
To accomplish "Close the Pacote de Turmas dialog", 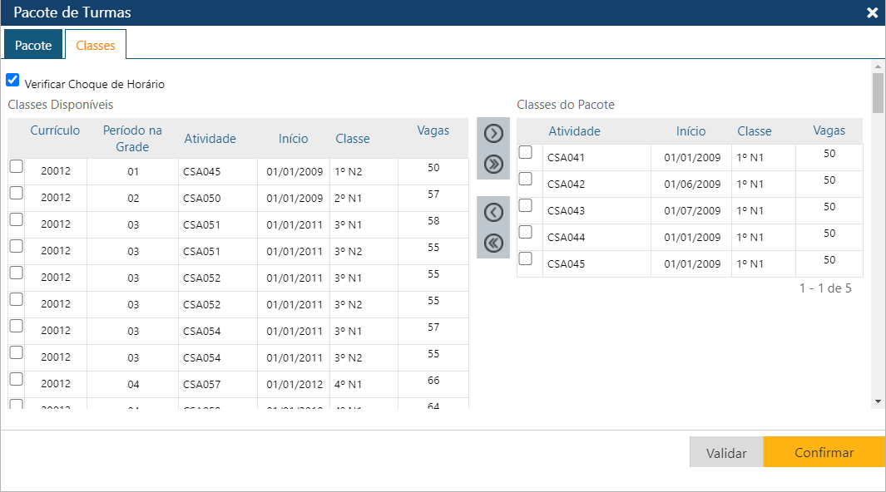I will pyautogui.click(x=872, y=12).
